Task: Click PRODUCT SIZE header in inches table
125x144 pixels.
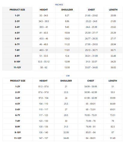Action: coord(17,10)
